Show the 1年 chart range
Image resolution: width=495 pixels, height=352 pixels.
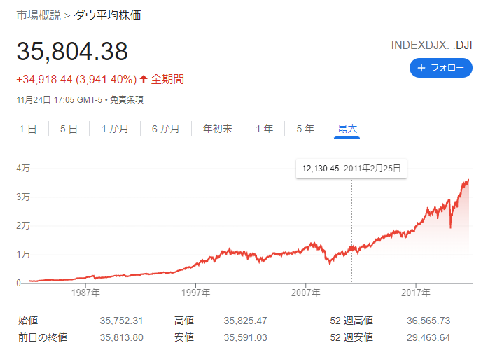click(264, 129)
